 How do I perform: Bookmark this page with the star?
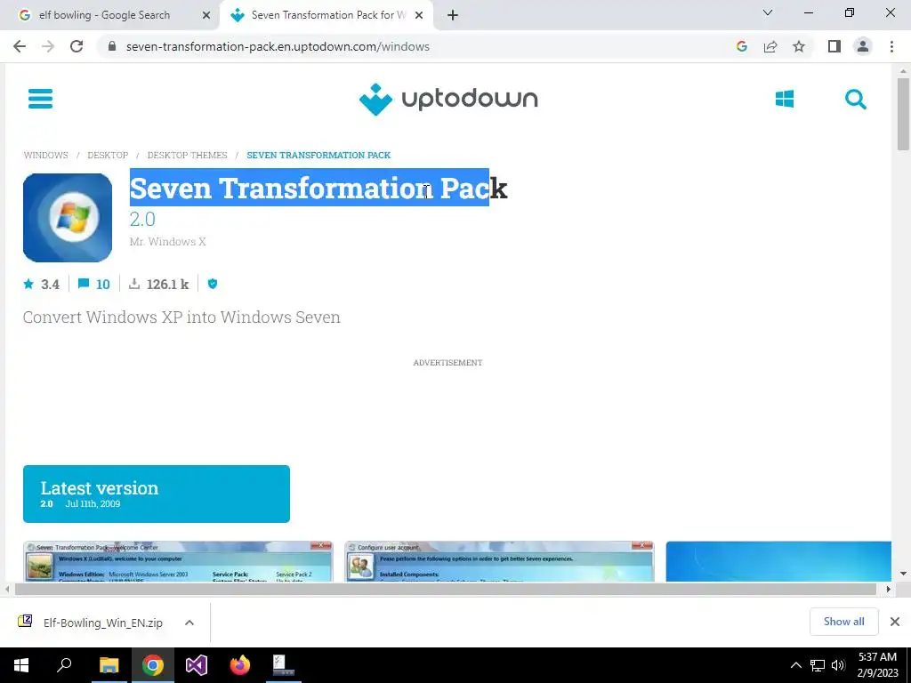tap(799, 46)
